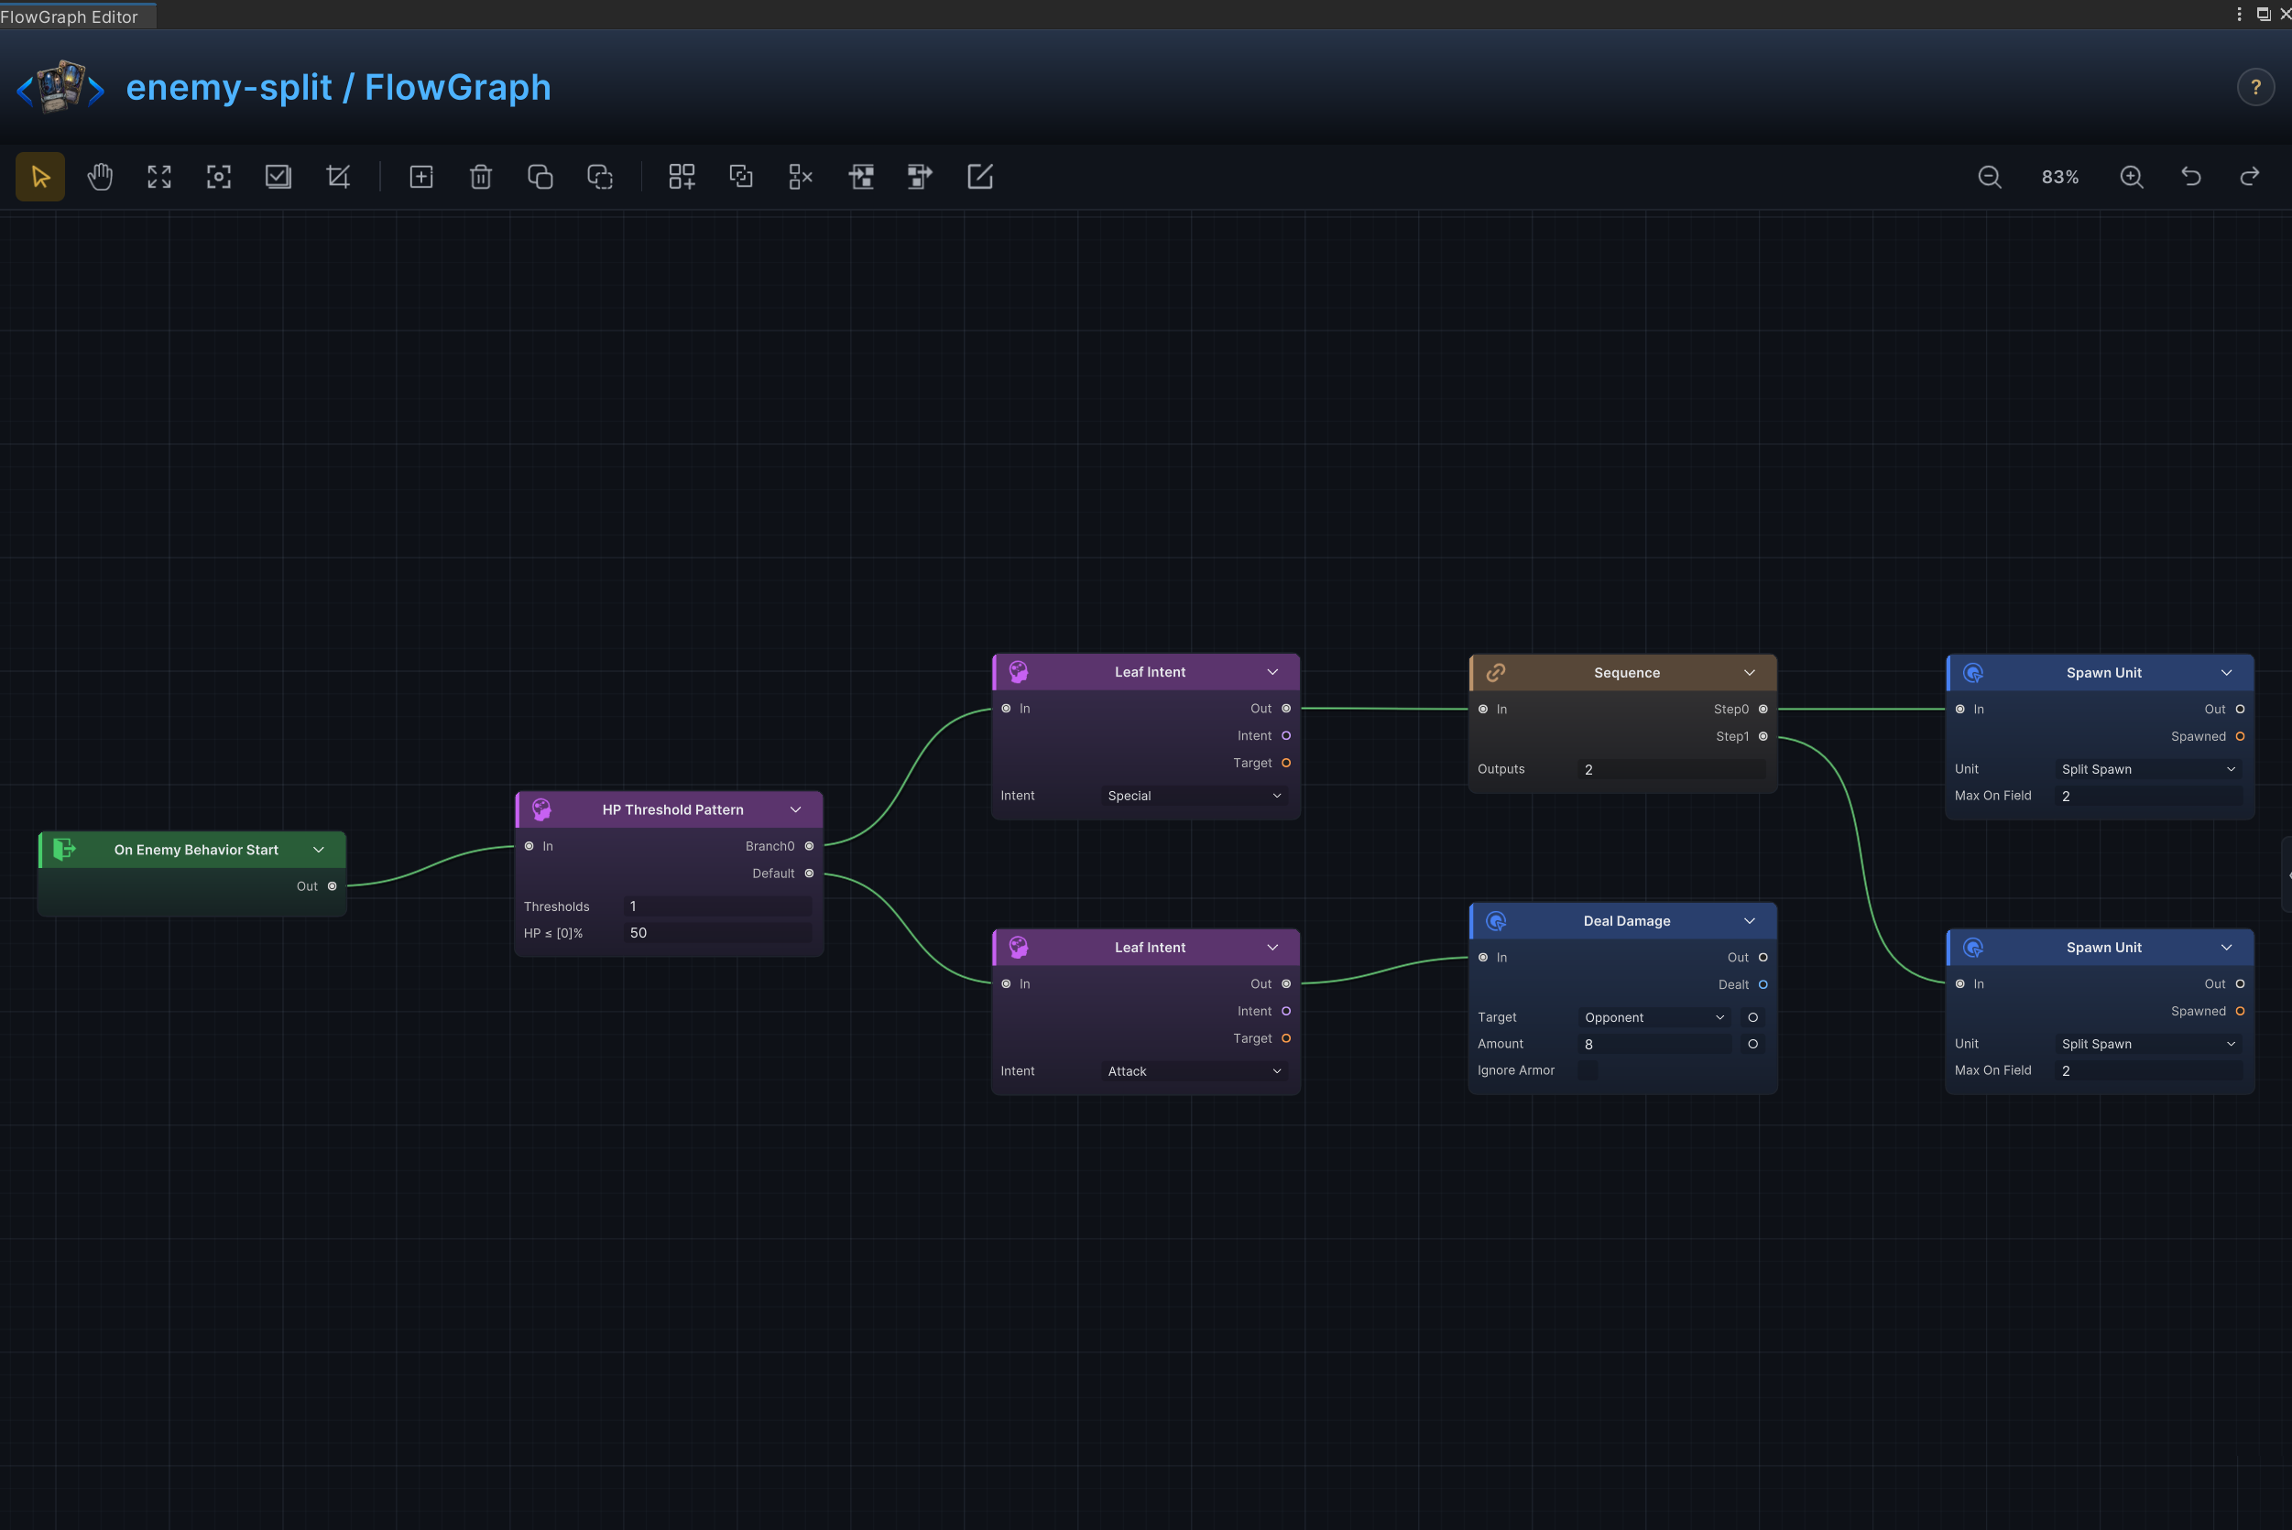Click the Special Leaf Intent Target port

(x=1286, y=763)
